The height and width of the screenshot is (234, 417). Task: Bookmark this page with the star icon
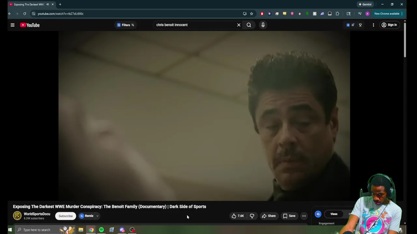click(x=252, y=14)
